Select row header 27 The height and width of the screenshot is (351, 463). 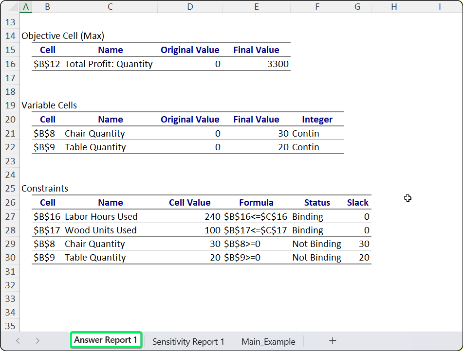[10, 216]
